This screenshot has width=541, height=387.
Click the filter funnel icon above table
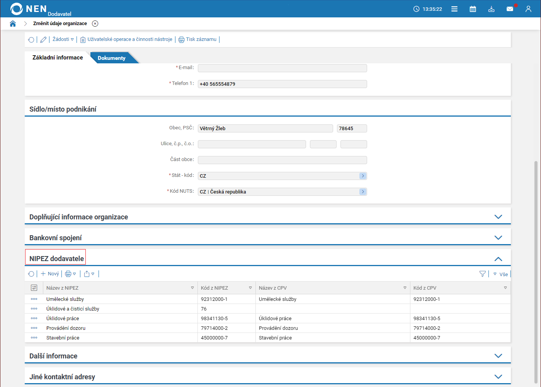click(x=482, y=274)
